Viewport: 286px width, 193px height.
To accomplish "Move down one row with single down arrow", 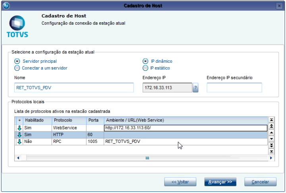I will [x=272, y=139].
